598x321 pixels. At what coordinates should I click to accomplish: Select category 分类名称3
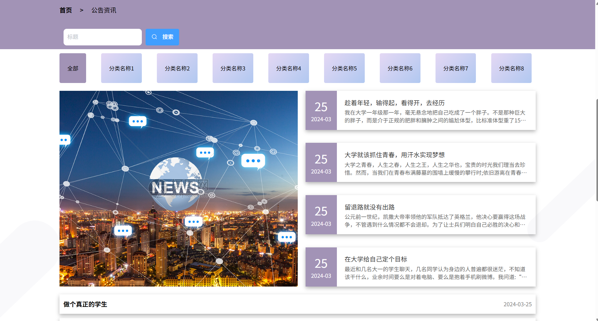point(233,68)
